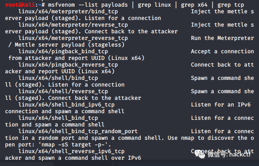Click the 'nmap -sS target -p-' command text
259x166 pixels.
click(x=73, y=145)
